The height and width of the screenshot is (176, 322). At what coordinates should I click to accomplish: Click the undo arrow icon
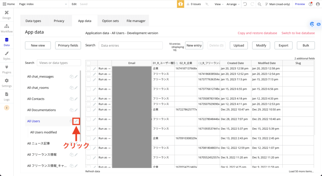[245, 4]
